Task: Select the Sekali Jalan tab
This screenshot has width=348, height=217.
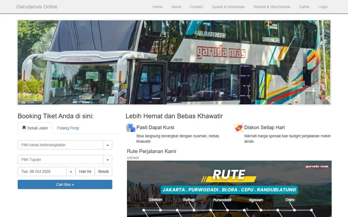Action: coord(35,128)
